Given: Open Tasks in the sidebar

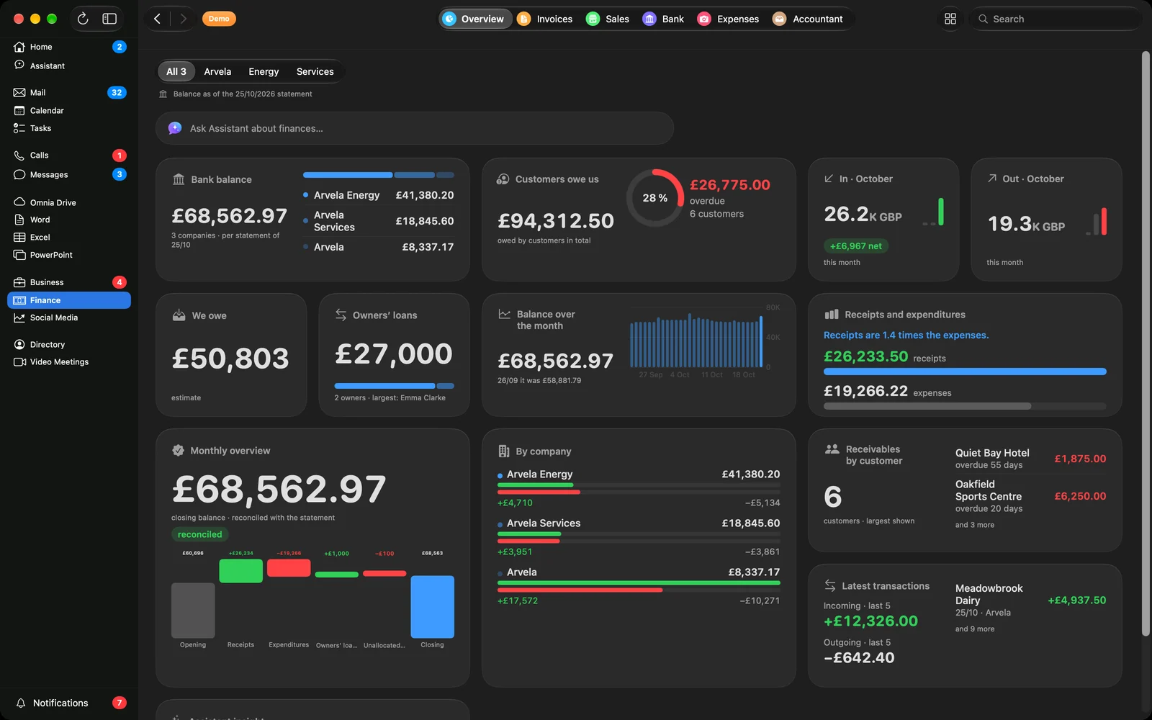Looking at the screenshot, I should click(x=69, y=128).
